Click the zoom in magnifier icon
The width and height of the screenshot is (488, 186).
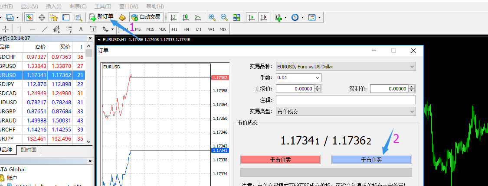[x=212, y=17]
